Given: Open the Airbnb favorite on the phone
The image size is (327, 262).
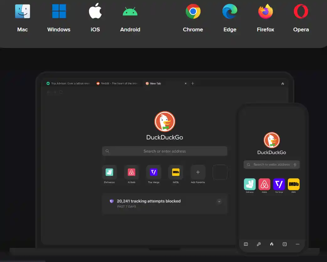Looking at the screenshot, I should [x=264, y=184].
